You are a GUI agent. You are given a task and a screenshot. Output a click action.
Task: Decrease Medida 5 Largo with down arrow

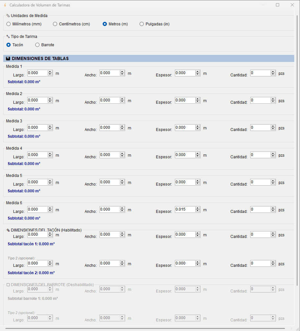point(50,184)
